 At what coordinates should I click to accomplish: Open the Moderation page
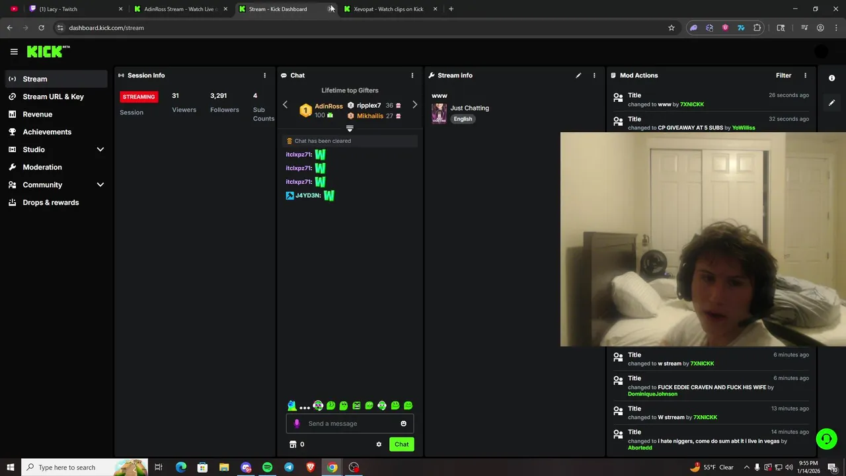click(56, 167)
